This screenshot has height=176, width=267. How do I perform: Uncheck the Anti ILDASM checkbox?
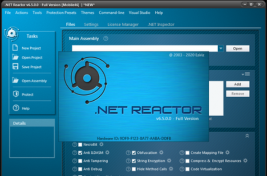tap(80, 153)
